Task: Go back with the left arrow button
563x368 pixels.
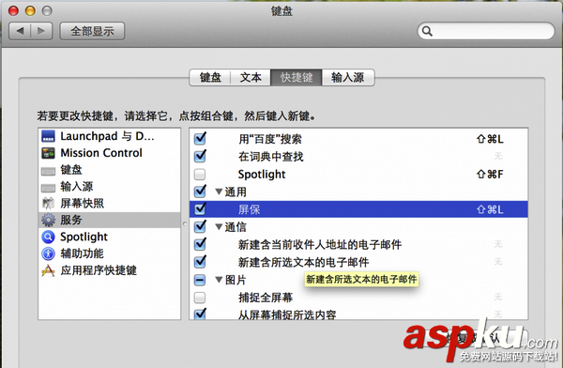Action: tap(20, 31)
